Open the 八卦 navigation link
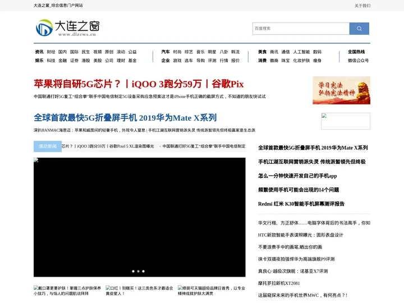404x303 pixels. point(224,52)
